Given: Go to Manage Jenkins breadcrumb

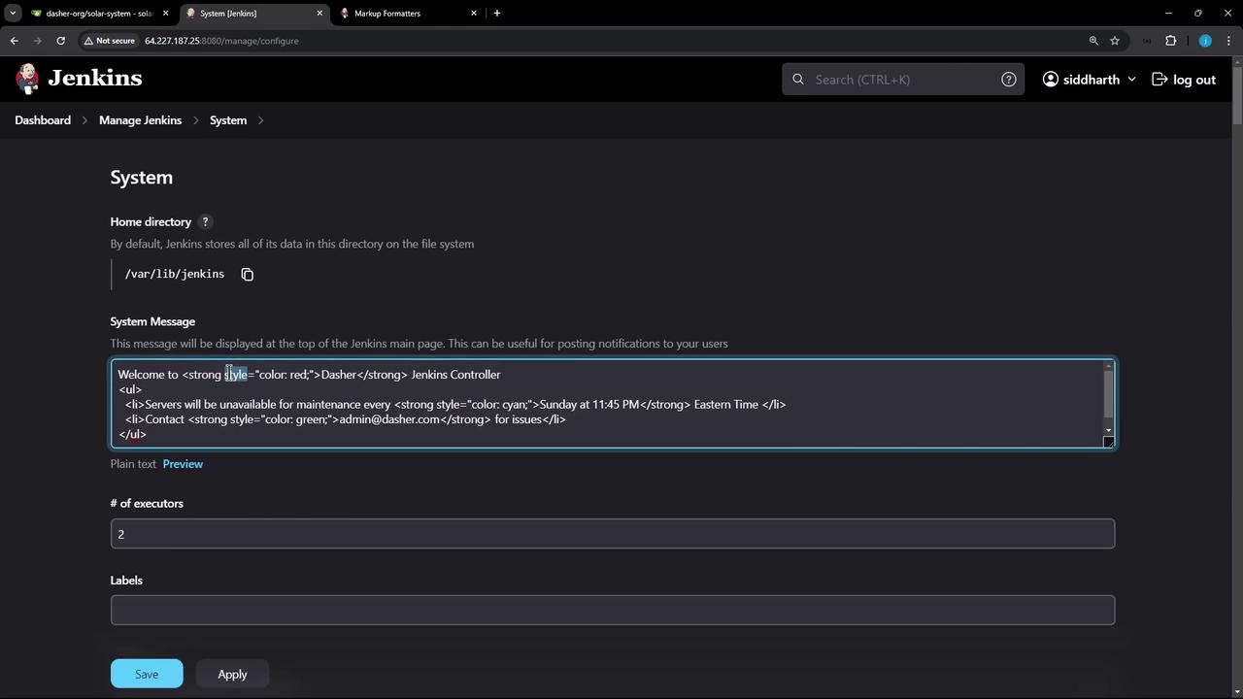Looking at the screenshot, I should tap(140, 120).
